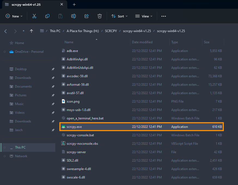
Task: Add a new tab with plus button
Action: tap(74, 5)
